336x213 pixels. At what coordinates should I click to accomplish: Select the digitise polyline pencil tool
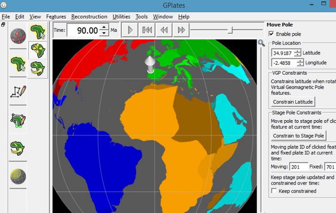pyautogui.click(x=18, y=92)
